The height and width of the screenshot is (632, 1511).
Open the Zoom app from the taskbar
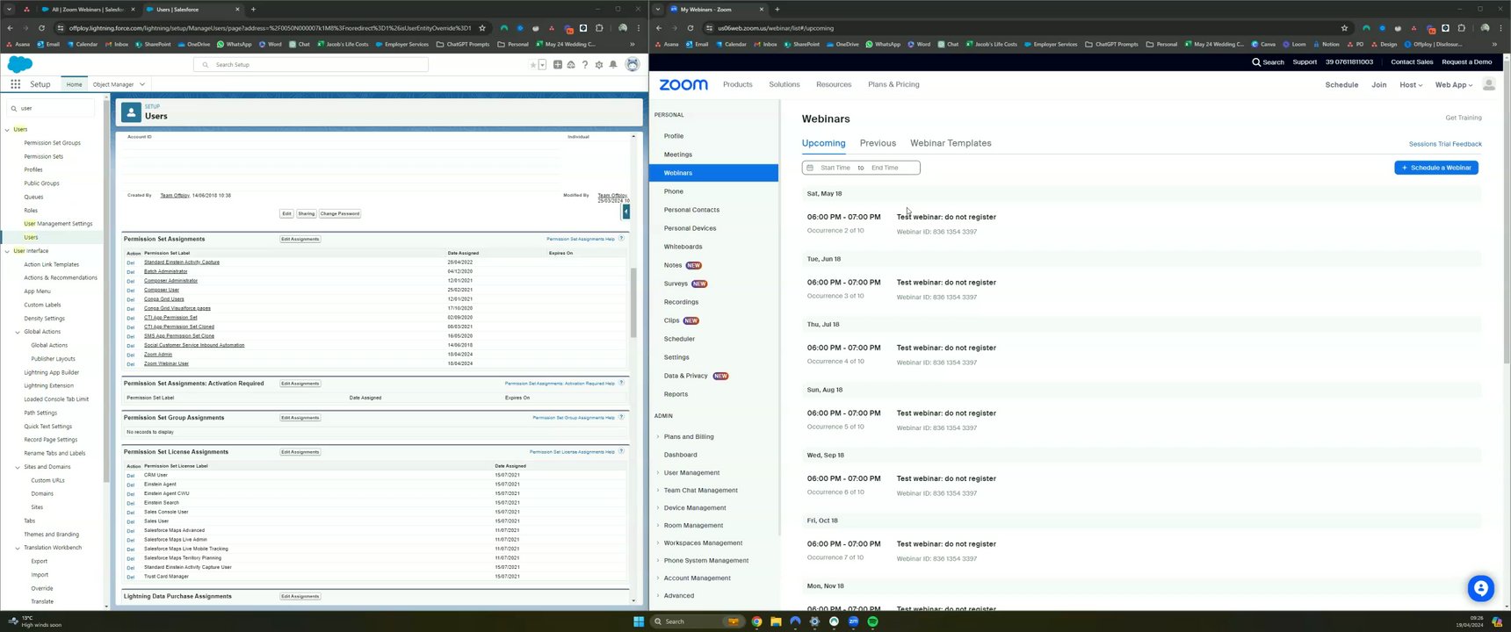coord(853,621)
